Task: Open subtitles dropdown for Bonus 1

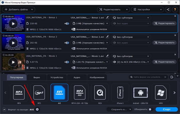Action: (x=131, y=18)
